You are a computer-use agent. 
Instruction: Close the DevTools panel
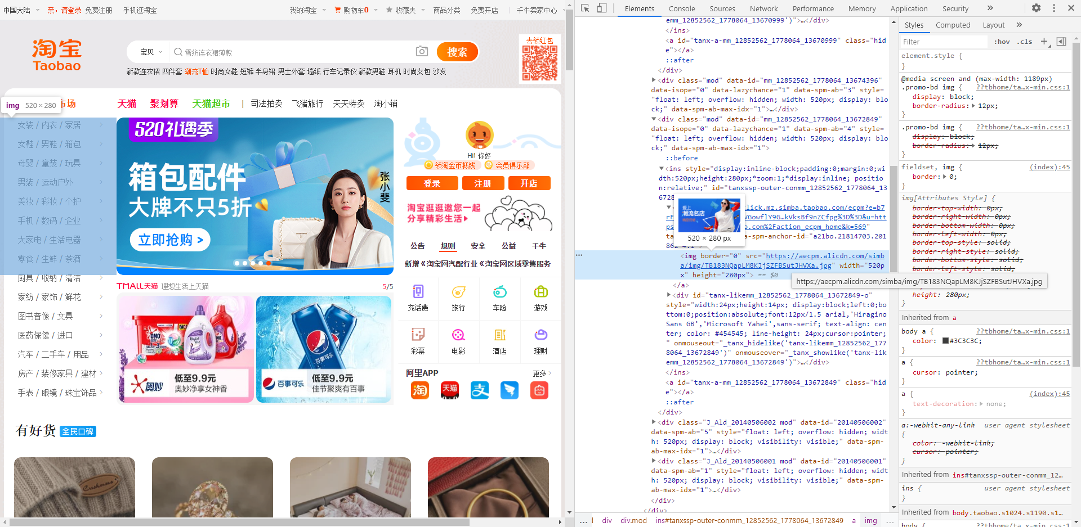(1070, 8)
